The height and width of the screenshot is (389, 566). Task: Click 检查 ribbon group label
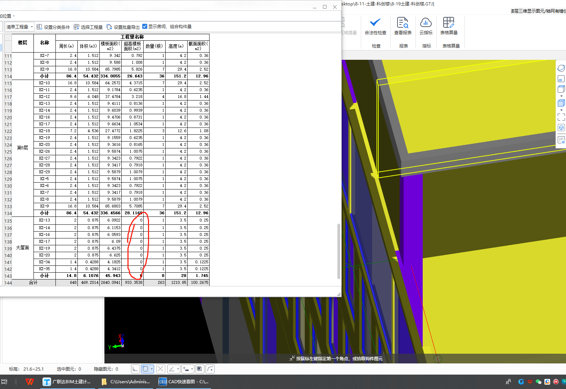click(376, 46)
